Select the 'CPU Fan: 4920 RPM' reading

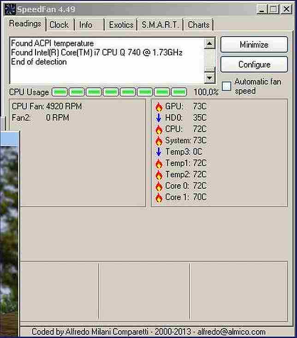click(x=47, y=106)
